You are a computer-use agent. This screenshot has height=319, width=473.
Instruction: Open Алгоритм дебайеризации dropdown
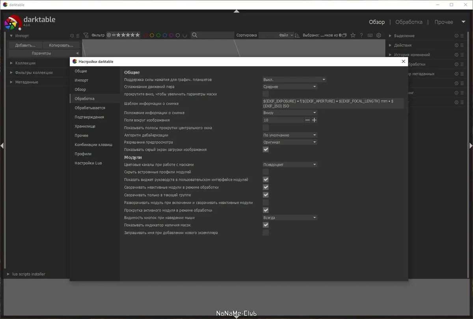pyautogui.click(x=290, y=135)
